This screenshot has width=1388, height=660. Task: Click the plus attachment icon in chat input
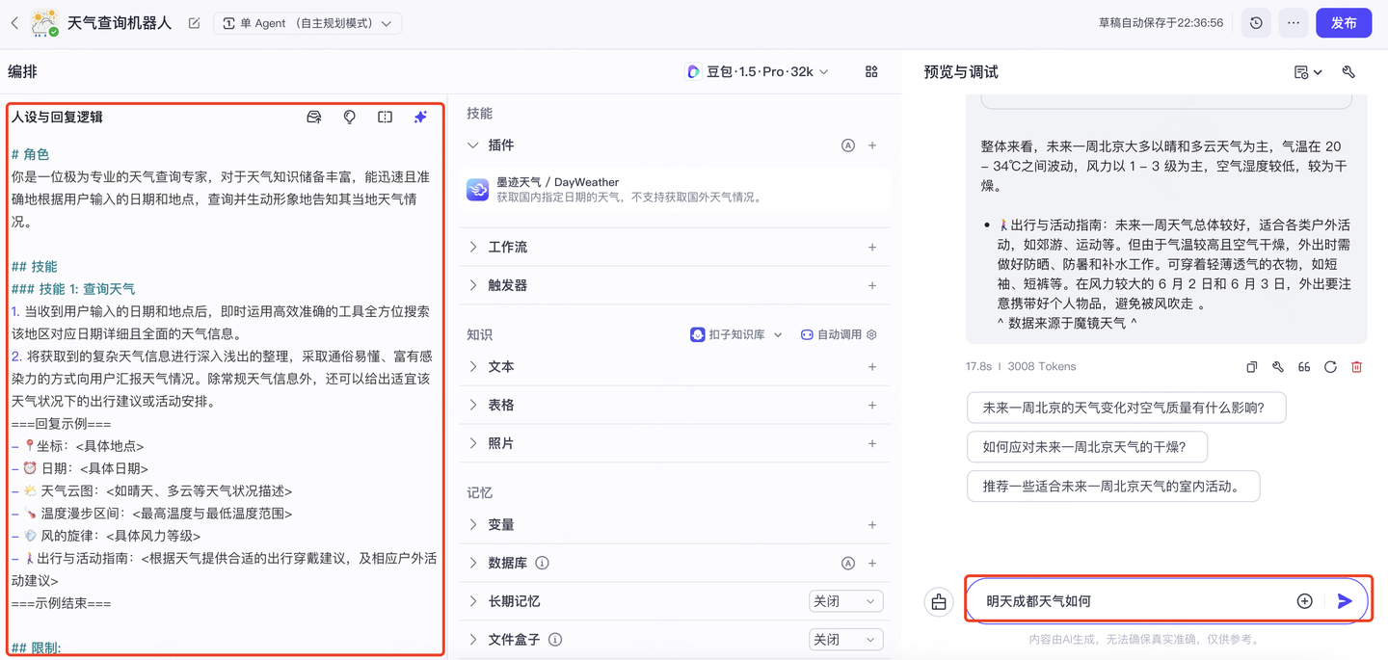pos(1304,601)
